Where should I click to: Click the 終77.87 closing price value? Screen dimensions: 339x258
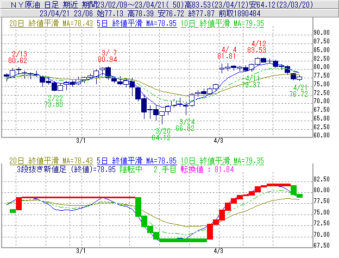(x=201, y=14)
